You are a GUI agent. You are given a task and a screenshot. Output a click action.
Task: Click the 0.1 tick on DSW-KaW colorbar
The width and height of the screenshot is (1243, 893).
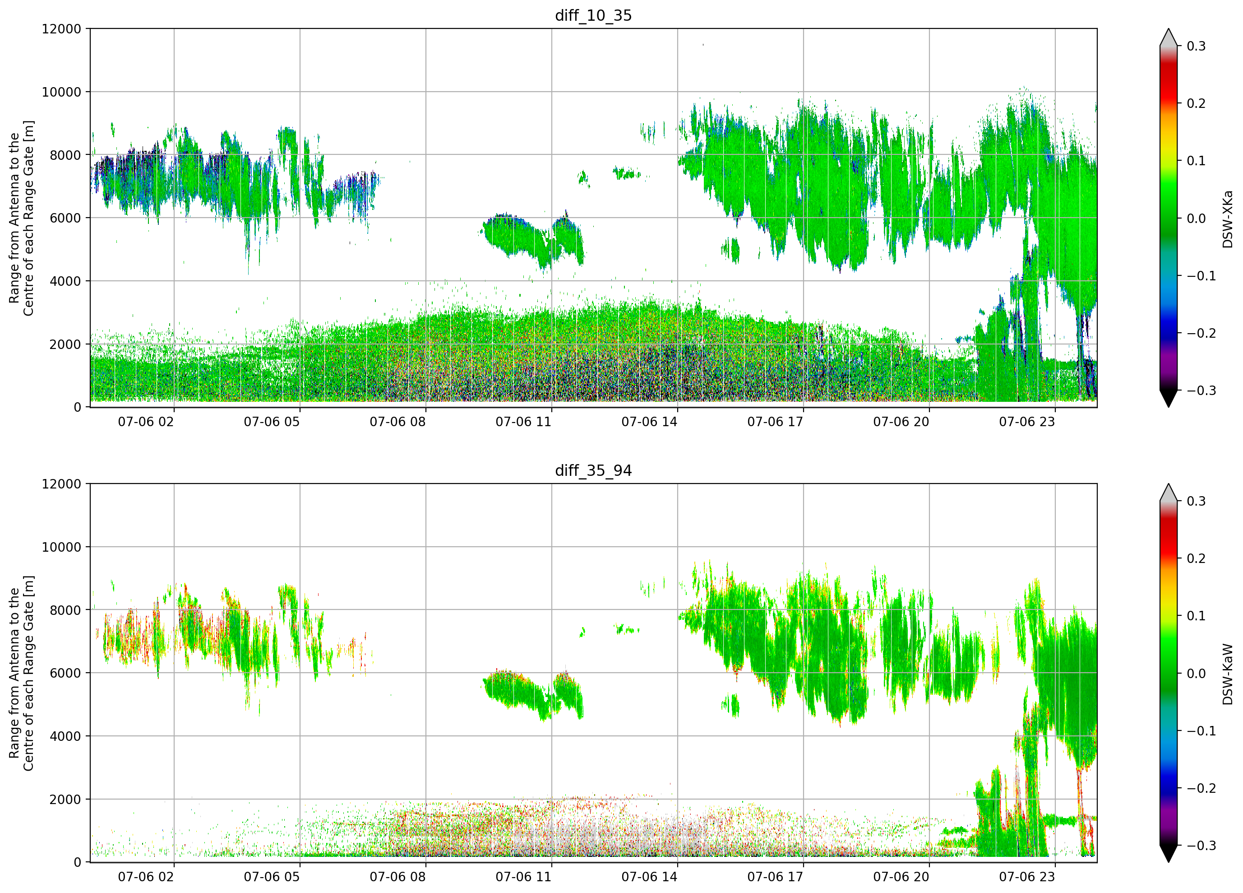pos(1197,616)
